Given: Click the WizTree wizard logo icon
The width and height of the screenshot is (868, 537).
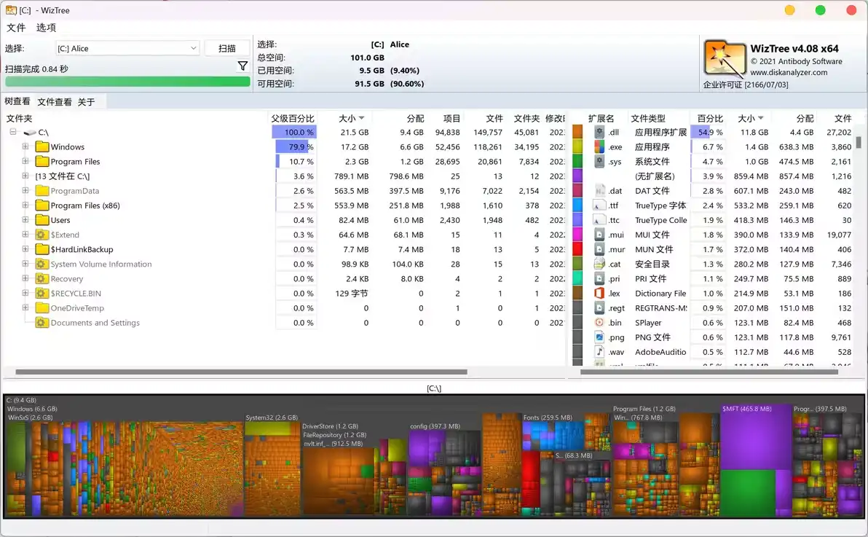Looking at the screenshot, I should tap(724, 58).
